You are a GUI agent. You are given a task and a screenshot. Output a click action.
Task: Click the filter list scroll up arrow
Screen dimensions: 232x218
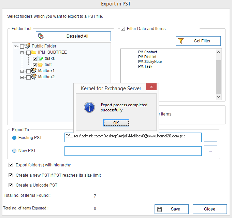[218, 52]
